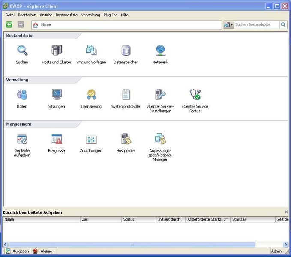
Task: Click the Suchen Bestandsliste search field
Action: coord(256,25)
